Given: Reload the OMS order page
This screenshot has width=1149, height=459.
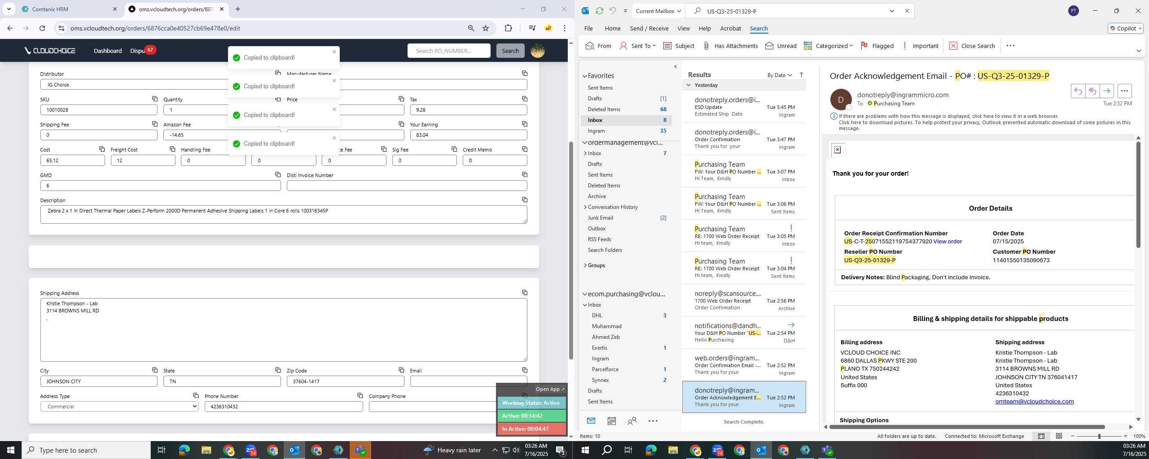Looking at the screenshot, I should click(x=42, y=28).
